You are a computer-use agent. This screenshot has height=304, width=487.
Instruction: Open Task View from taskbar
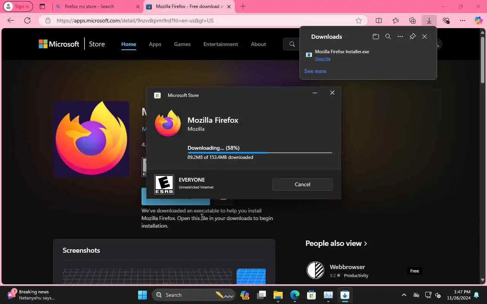pyautogui.click(x=261, y=295)
